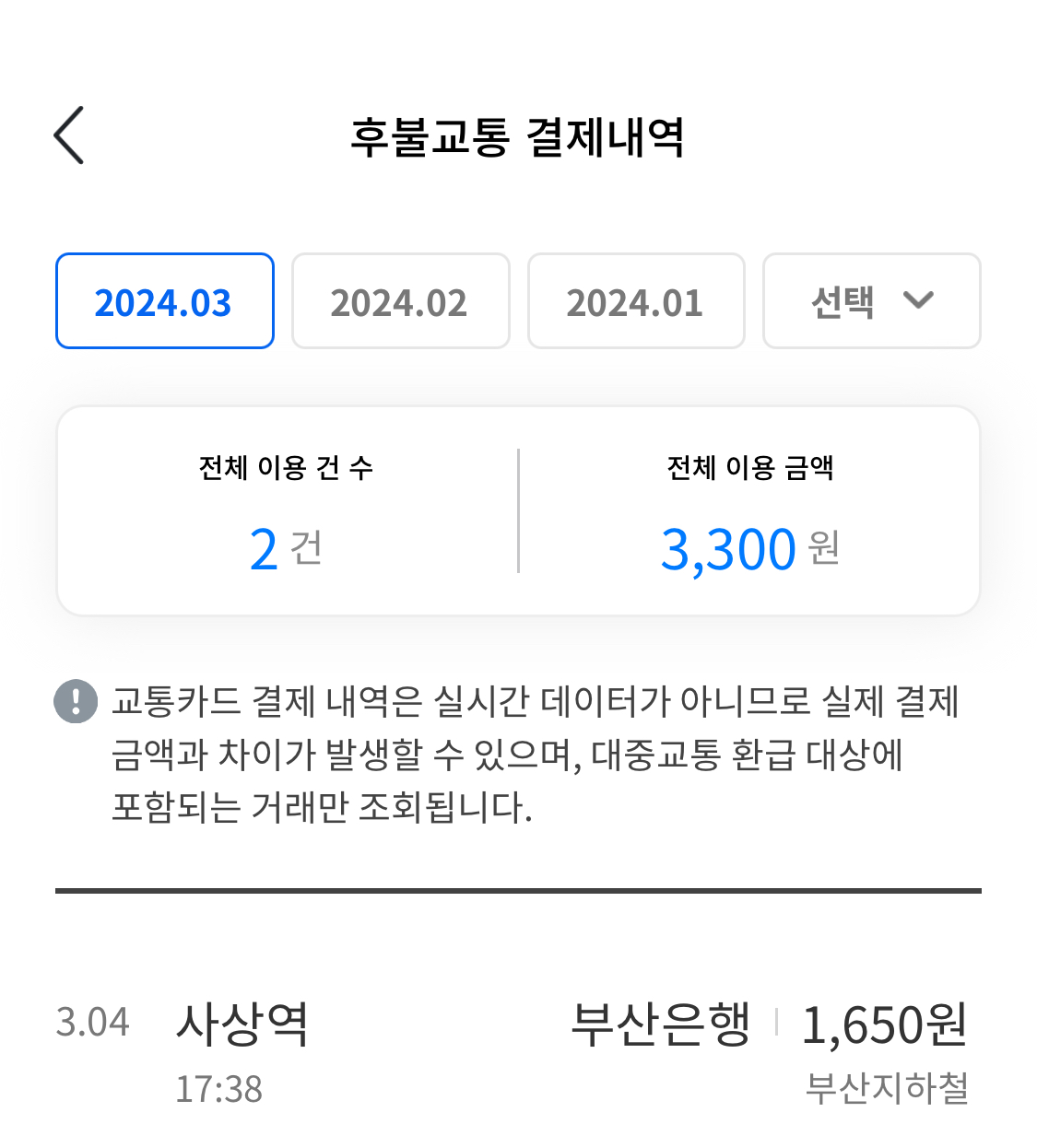Tap the 부산은행 card label
This screenshot has height=1124, width=1037.
coord(661,1024)
